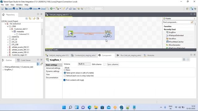198x111 pixels.
Task: Collapse the CRM folder node
Action: [8, 27]
